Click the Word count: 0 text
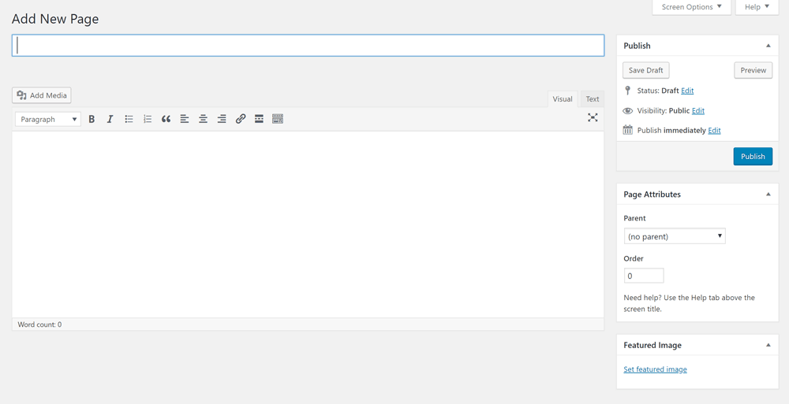This screenshot has width=789, height=404. tap(39, 324)
